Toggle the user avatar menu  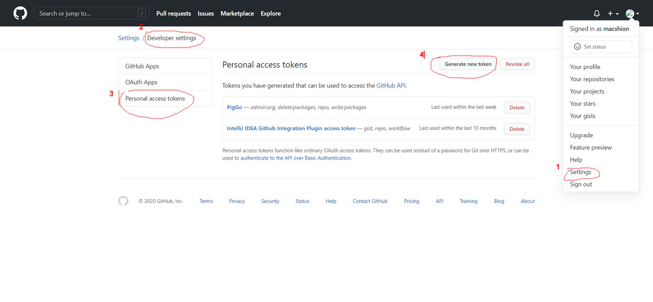[x=632, y=14]
